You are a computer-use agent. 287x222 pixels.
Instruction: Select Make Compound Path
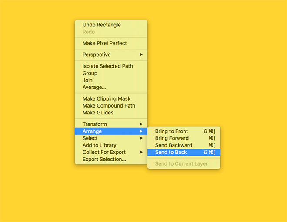pyautogui.click(x=111, y=106)
